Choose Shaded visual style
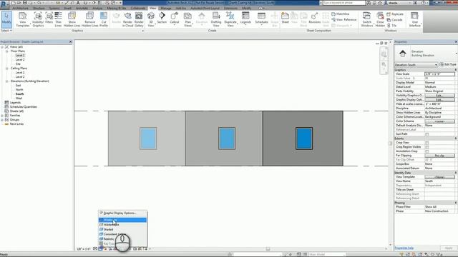This screenshot has width=458, height=257. pos(122,229)
